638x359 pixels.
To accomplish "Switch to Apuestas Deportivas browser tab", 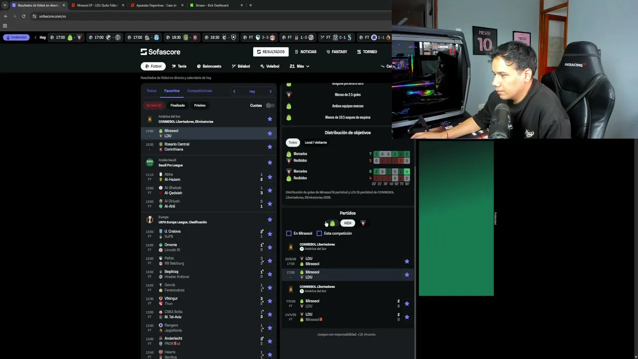I will 157,5.
